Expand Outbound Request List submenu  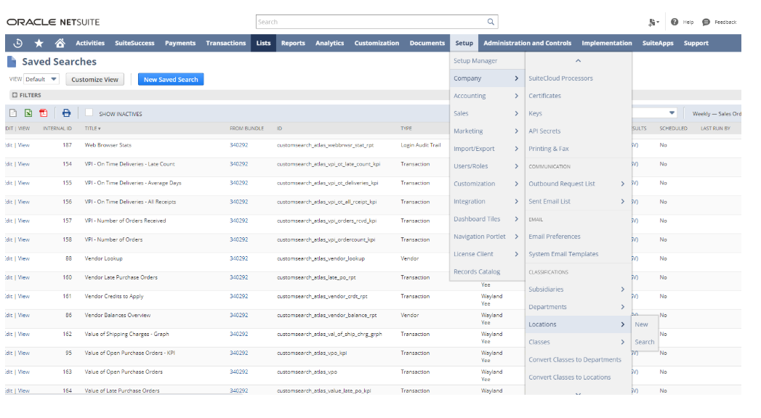(x=578, y=184)
